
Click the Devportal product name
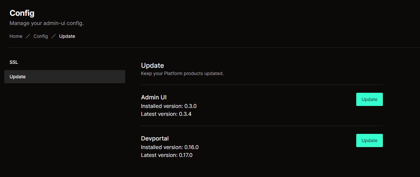point(155,138)
